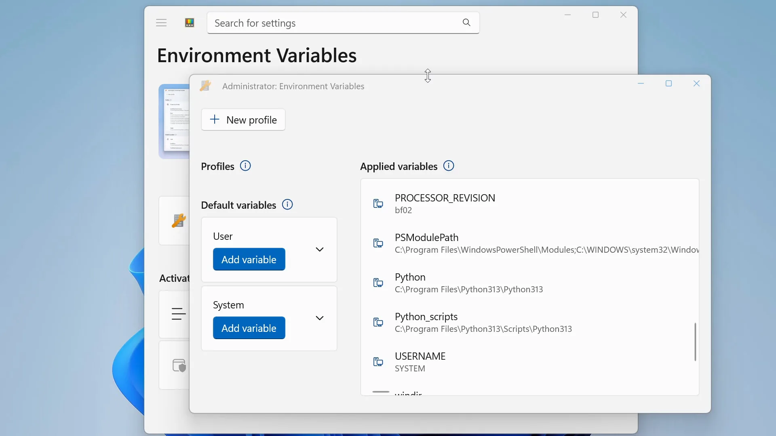This screenshot has height=436, width=776.
Task: Click the Python variable icon
Action: point(378,283)
